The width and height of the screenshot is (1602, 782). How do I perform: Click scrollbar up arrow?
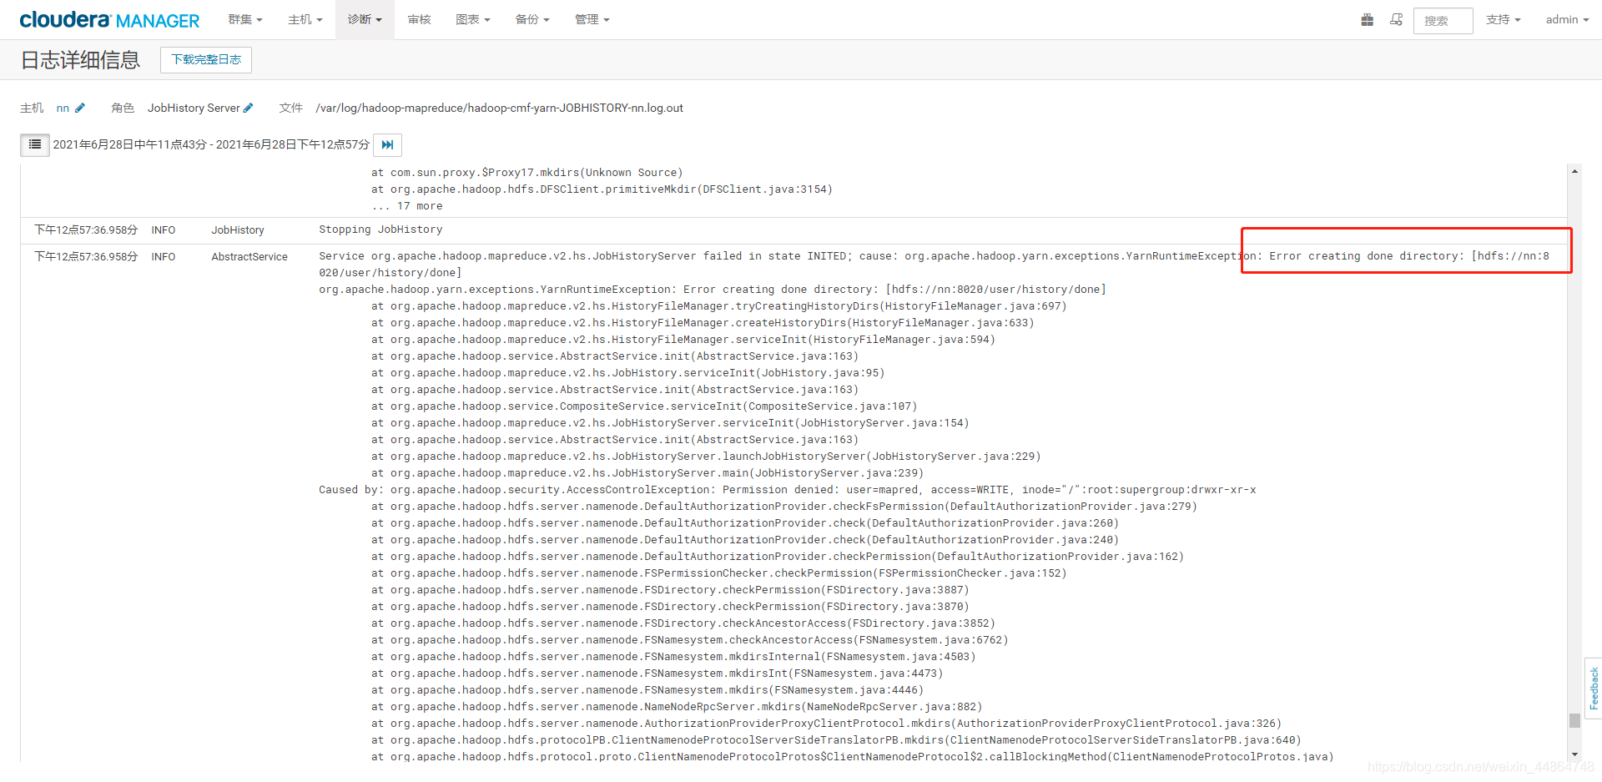click(x=1574, y=171)
